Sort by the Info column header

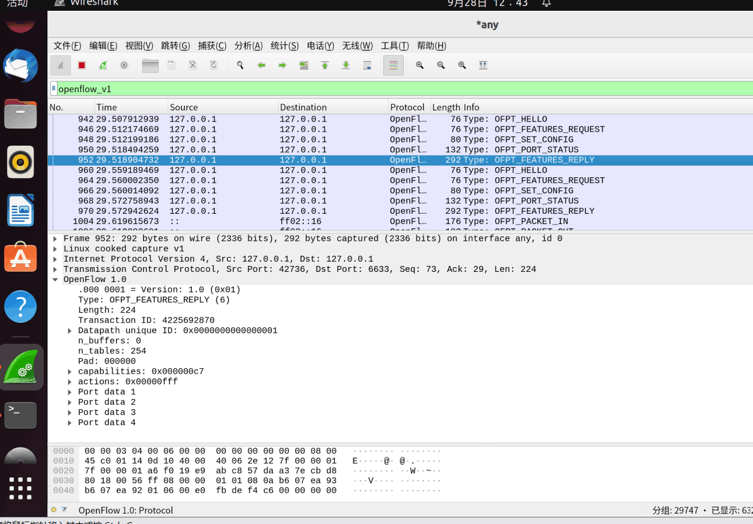pos(607,107)
